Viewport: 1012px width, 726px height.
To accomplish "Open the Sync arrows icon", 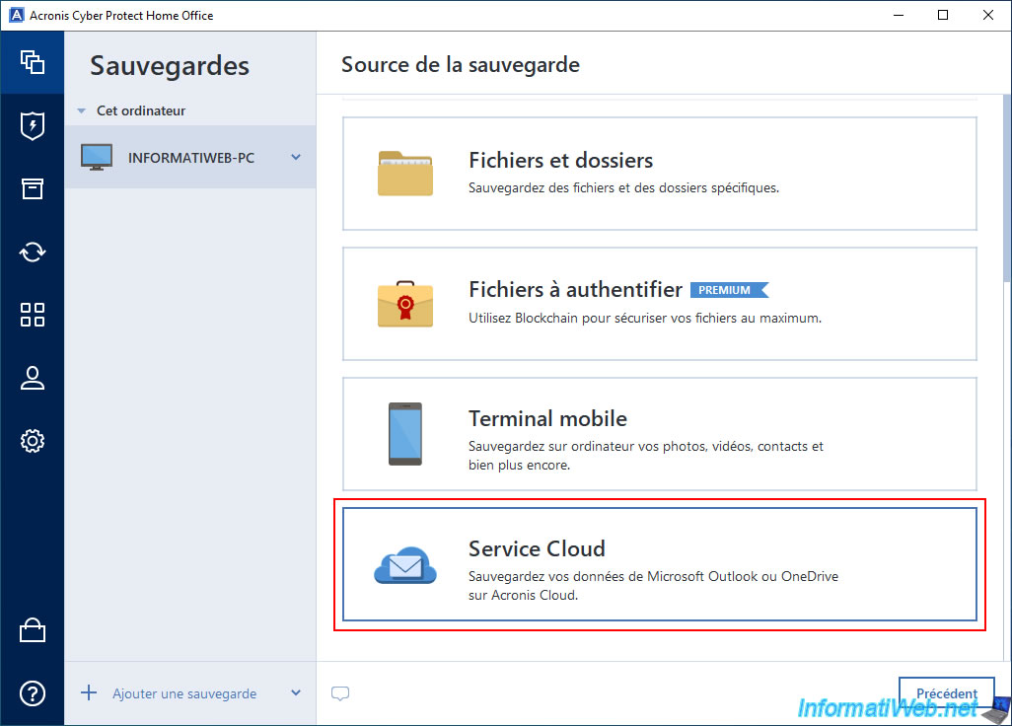I will coord(33,252).
